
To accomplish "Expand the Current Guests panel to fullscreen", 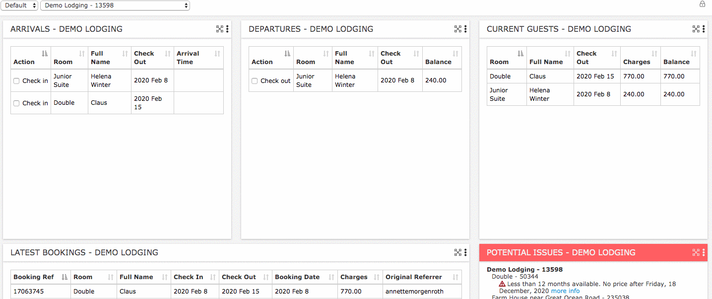I will coord(696,29).
